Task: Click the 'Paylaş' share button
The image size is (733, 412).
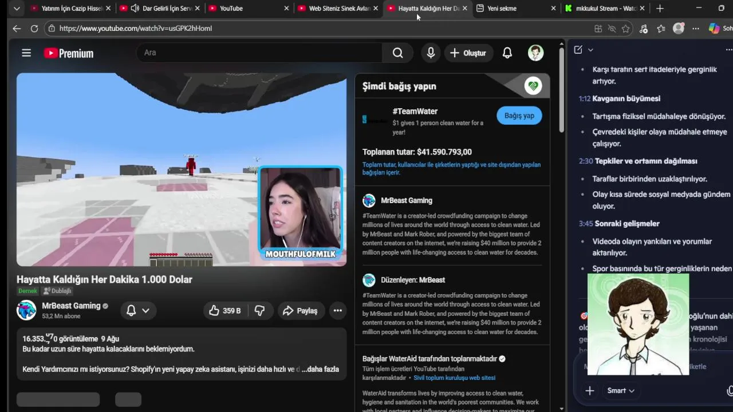Action: (301, 311)
